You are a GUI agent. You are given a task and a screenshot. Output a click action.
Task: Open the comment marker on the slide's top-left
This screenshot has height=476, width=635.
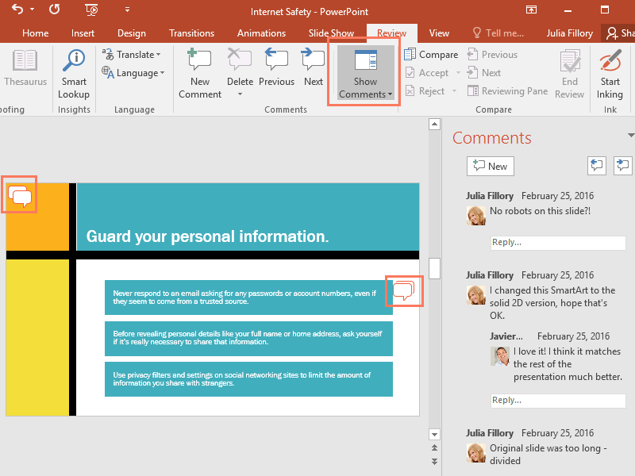coord(19,193)
